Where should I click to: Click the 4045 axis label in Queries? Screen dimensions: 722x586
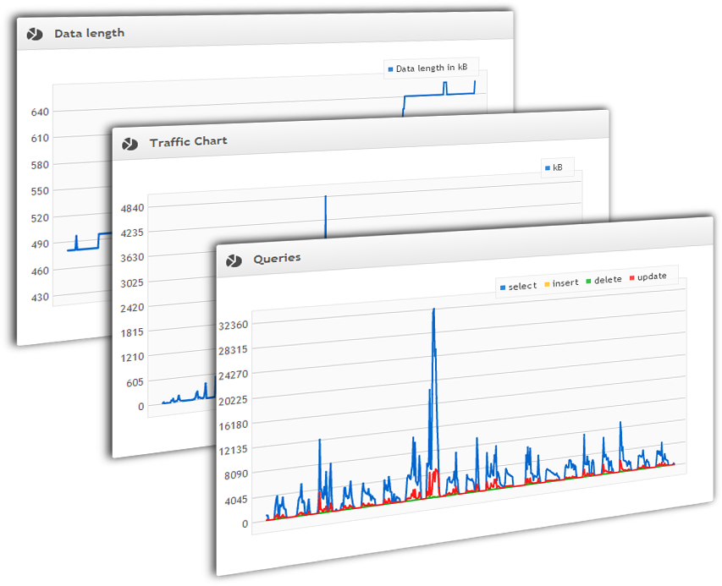coord(236,500)
